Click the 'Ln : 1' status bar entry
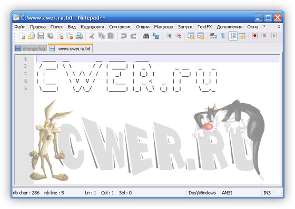 (x=91, y=193)
